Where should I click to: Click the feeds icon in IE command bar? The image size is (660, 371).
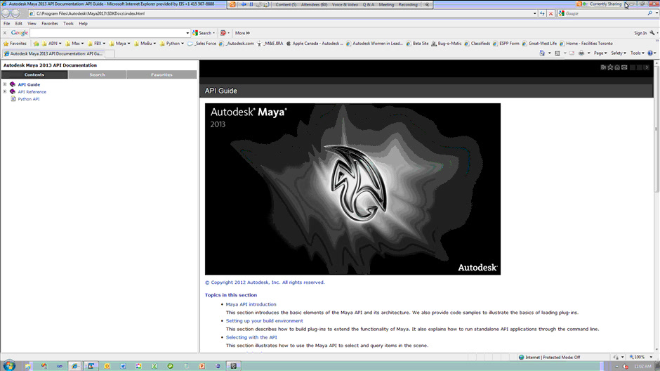(x=557, y=53)
